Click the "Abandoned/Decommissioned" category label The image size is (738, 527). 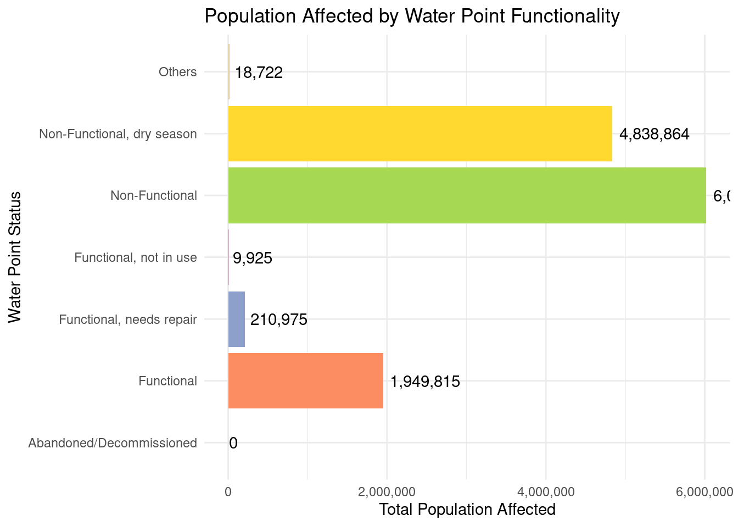pos(113,443)
